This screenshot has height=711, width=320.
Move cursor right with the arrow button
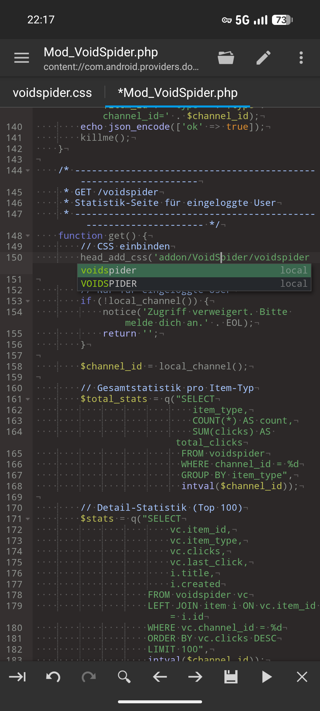pyautogui.click(x=195, y=677)
